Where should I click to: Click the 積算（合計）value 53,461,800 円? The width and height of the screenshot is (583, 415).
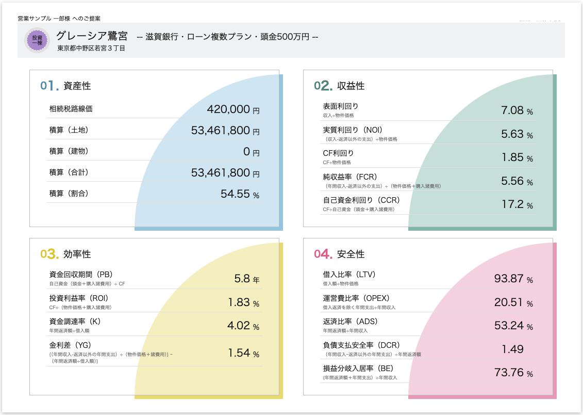tap(225, 173)
